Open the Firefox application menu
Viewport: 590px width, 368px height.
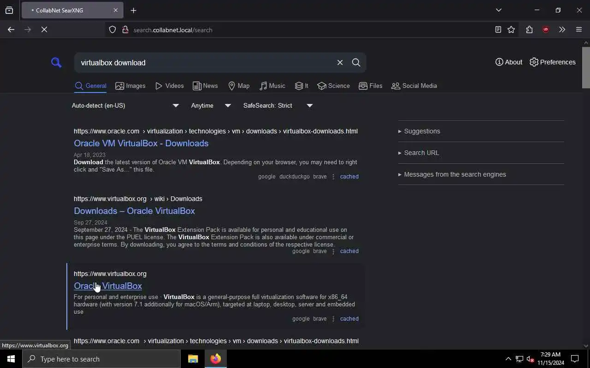click(579, 30)
